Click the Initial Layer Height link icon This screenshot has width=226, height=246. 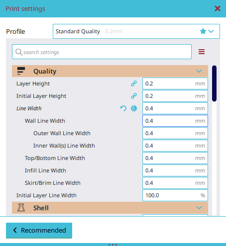tap(134, 96)
